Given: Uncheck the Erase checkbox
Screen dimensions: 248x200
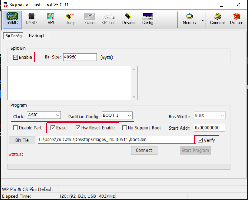Looking at the screenshot, I should coord(53,128).
